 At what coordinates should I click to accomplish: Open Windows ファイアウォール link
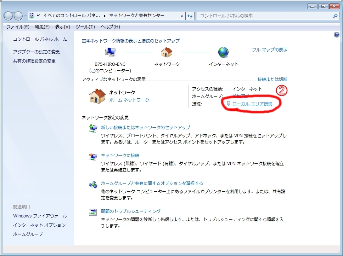pos(40,216)
